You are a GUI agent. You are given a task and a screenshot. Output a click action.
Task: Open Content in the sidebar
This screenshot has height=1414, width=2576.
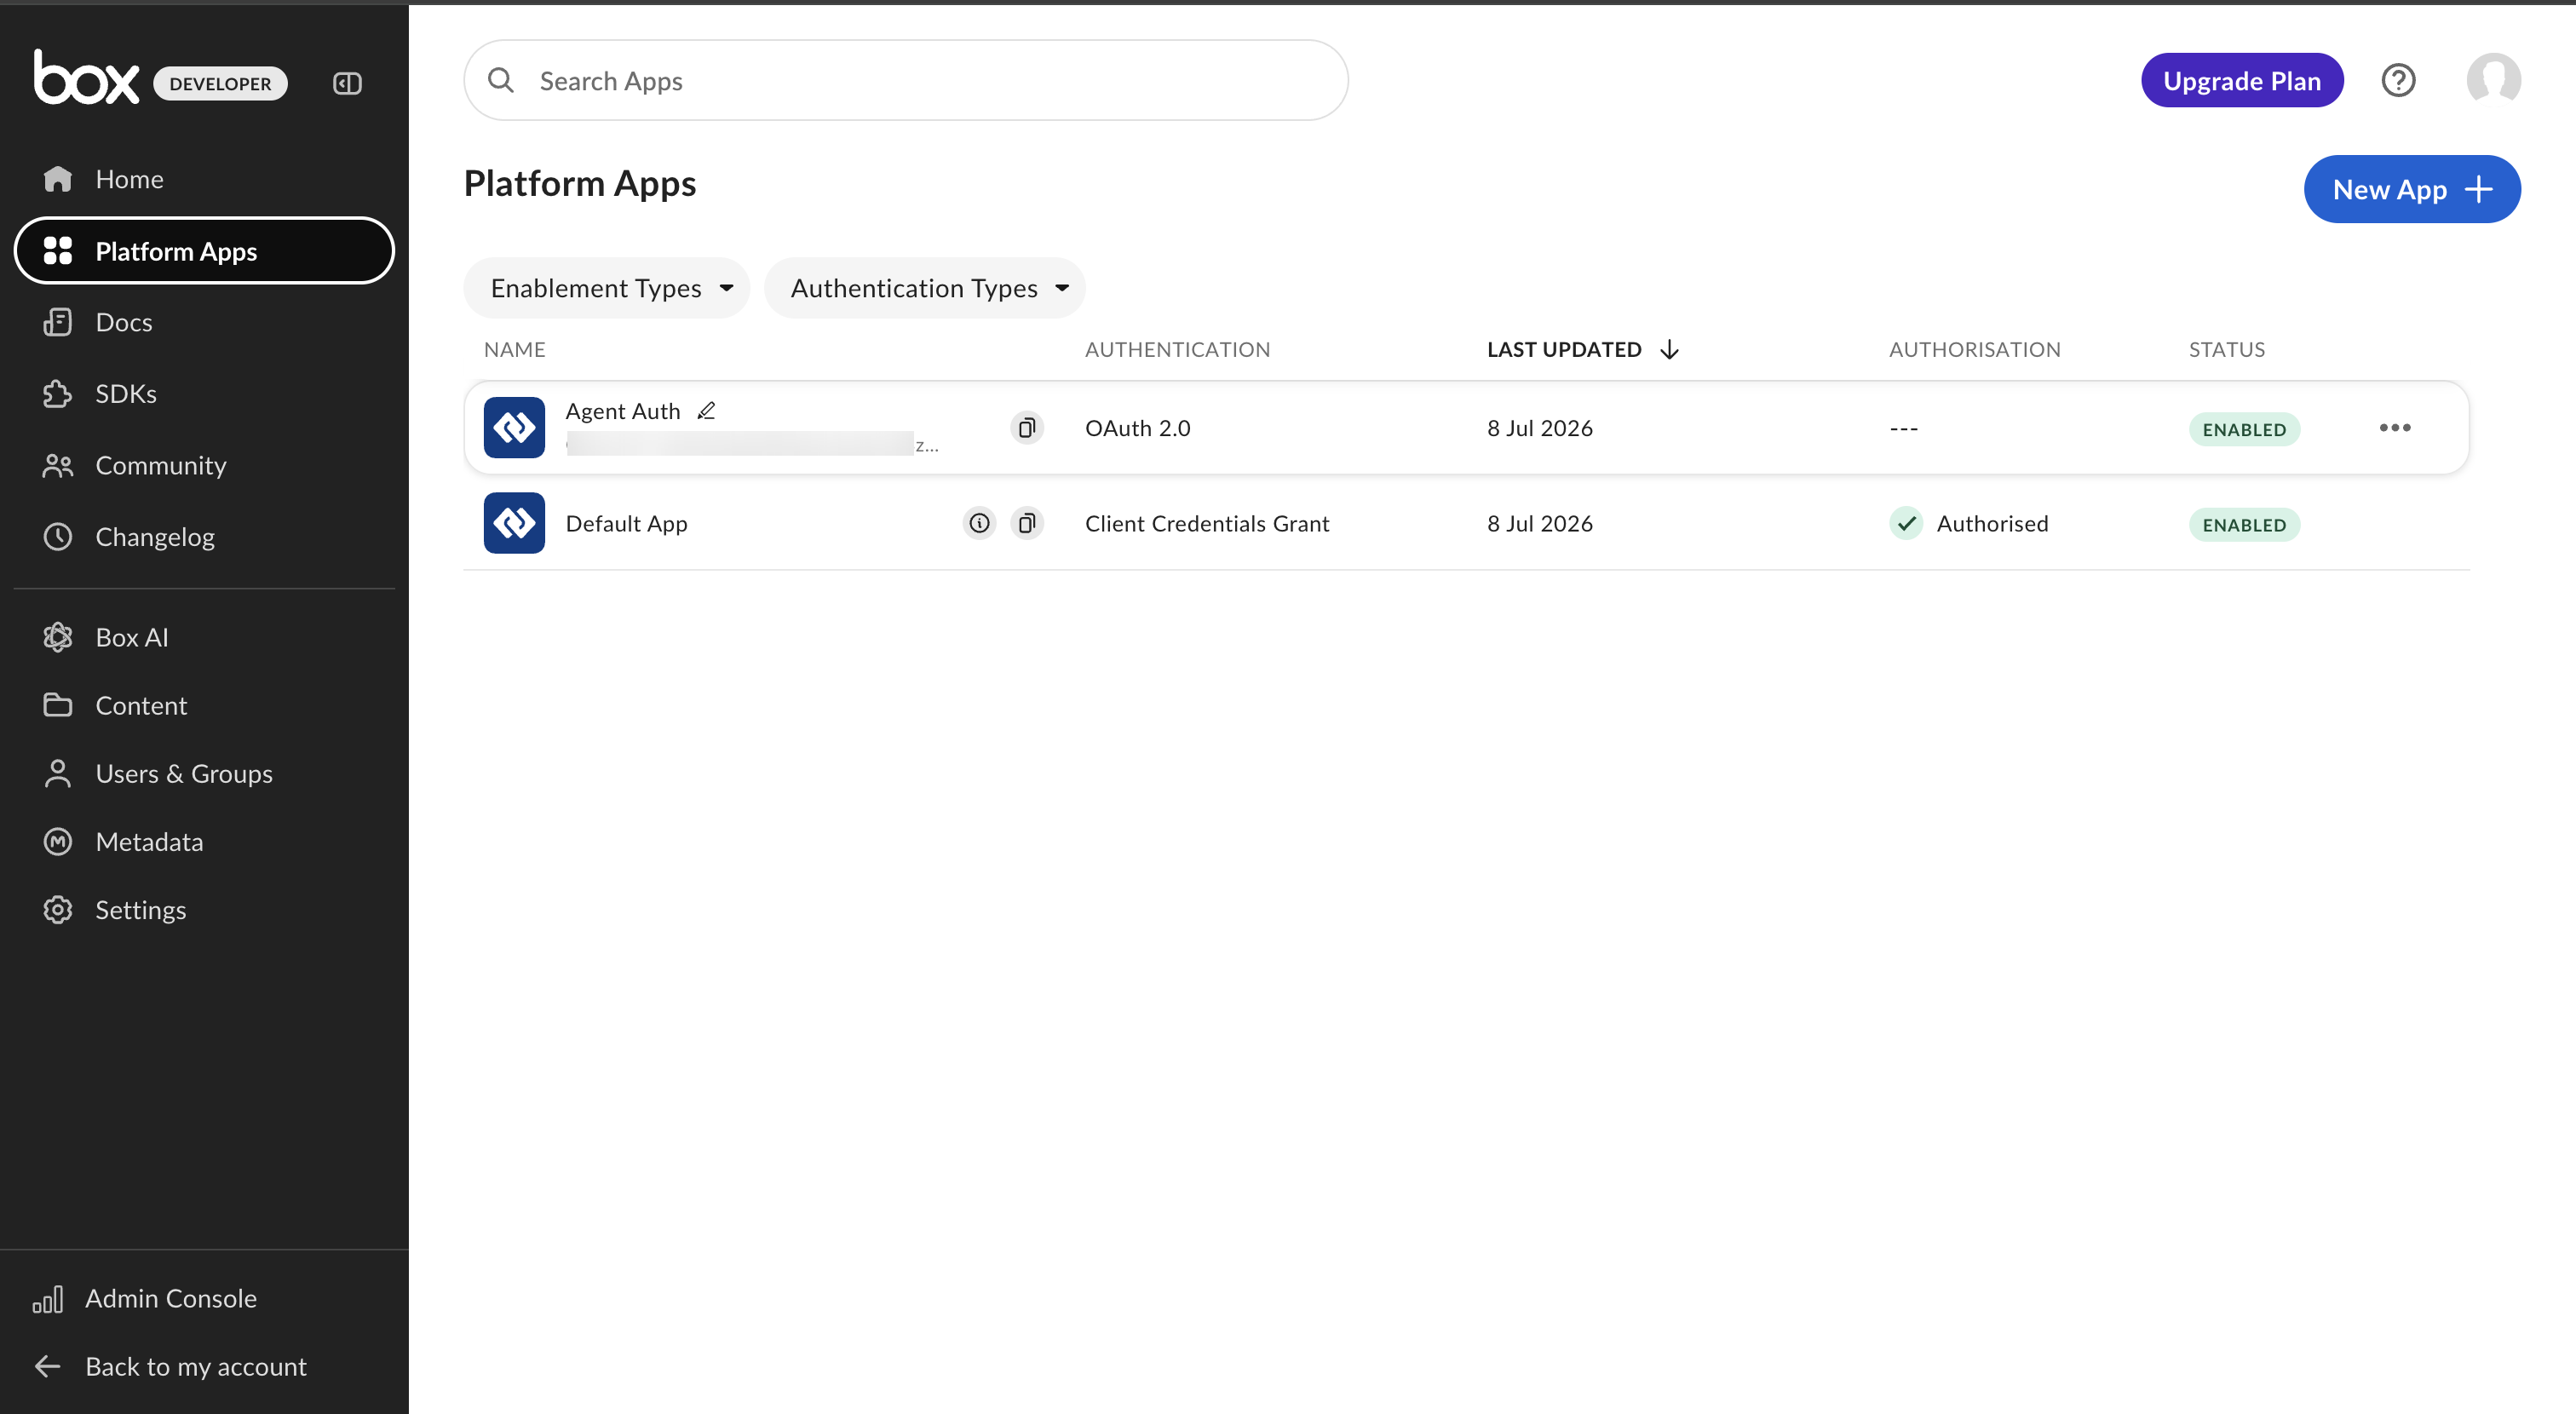204,705
